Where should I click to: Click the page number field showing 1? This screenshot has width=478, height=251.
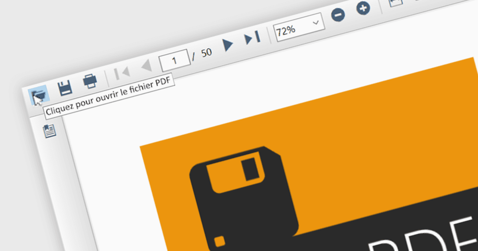tap(174, 60)
